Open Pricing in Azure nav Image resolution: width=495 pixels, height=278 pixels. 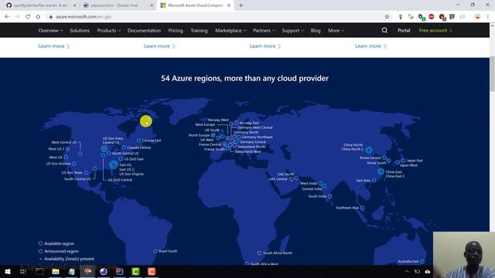176,30
